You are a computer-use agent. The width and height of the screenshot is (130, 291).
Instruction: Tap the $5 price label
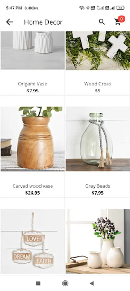pos(98,91)
